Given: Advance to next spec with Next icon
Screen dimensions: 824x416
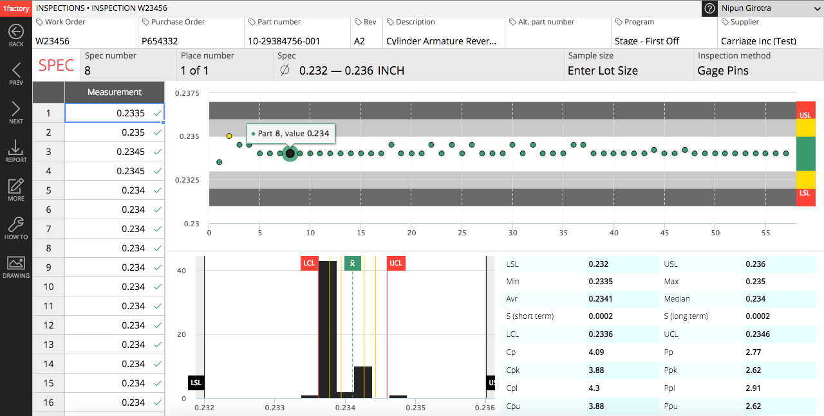Looking at the screenshot, I should (x=16, y=109).
